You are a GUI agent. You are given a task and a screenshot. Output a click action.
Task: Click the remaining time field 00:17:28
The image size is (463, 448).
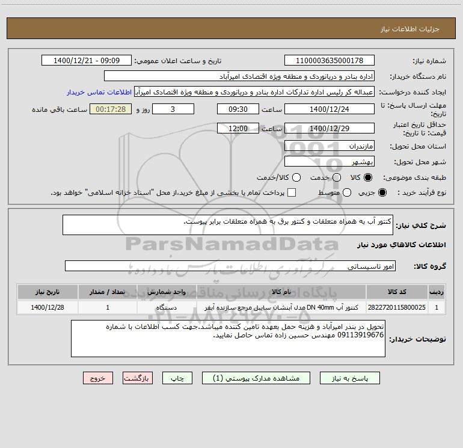click(111, 109)
